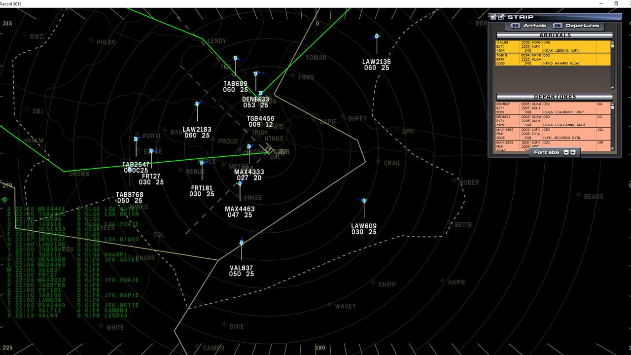Click the second strip panel icon beside STRIP title

(501, 17)
